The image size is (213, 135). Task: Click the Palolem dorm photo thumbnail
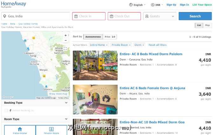coord(95,65)
